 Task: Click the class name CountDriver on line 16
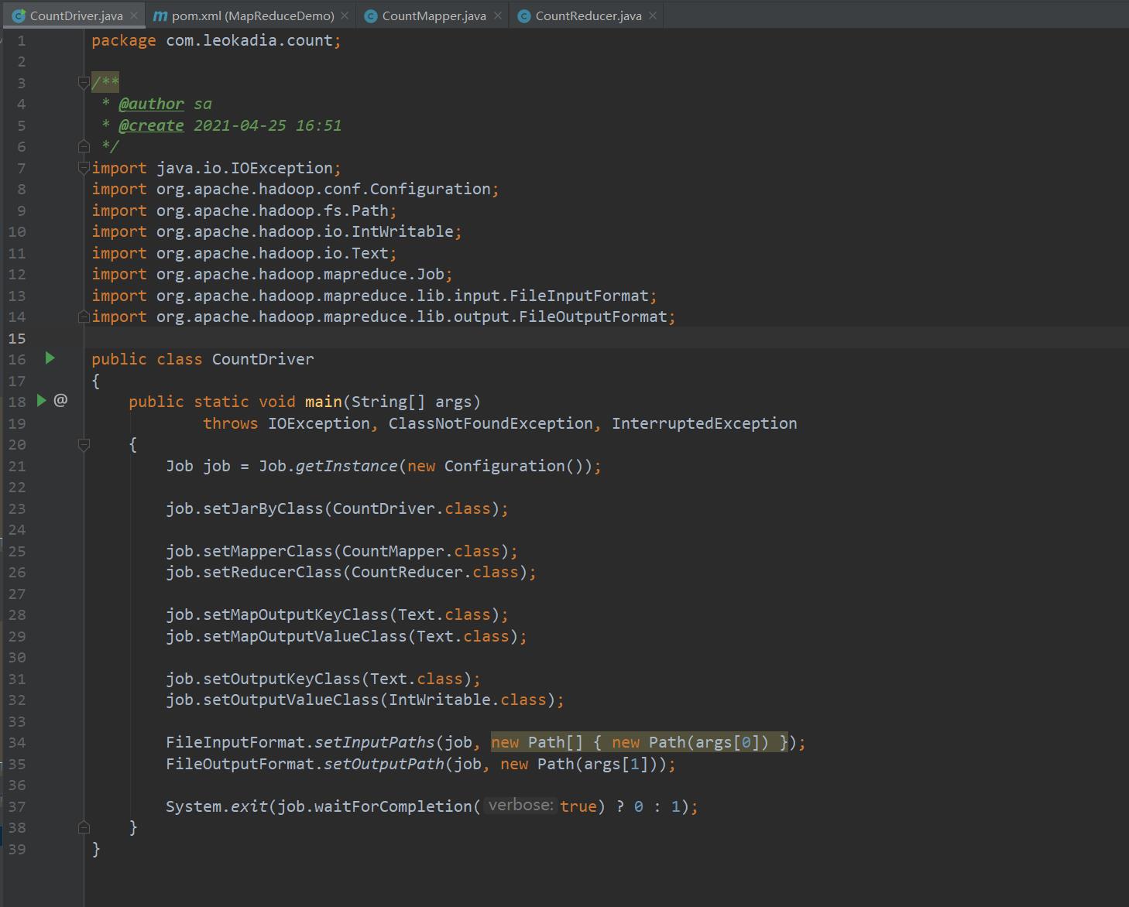click(x=263, y=359)
